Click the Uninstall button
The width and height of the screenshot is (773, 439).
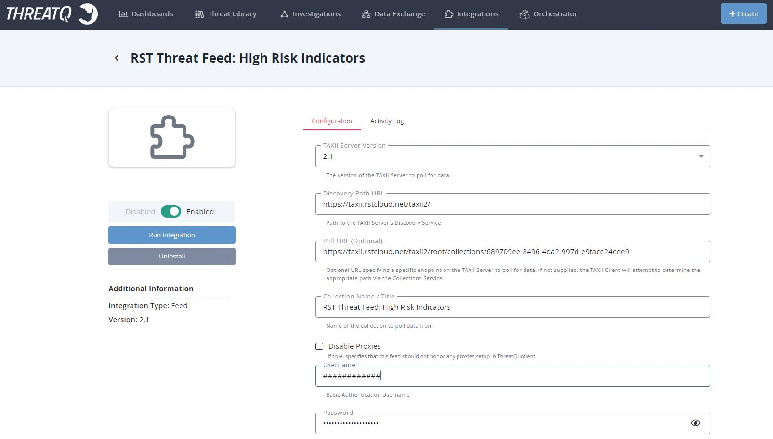pos(172,257)
